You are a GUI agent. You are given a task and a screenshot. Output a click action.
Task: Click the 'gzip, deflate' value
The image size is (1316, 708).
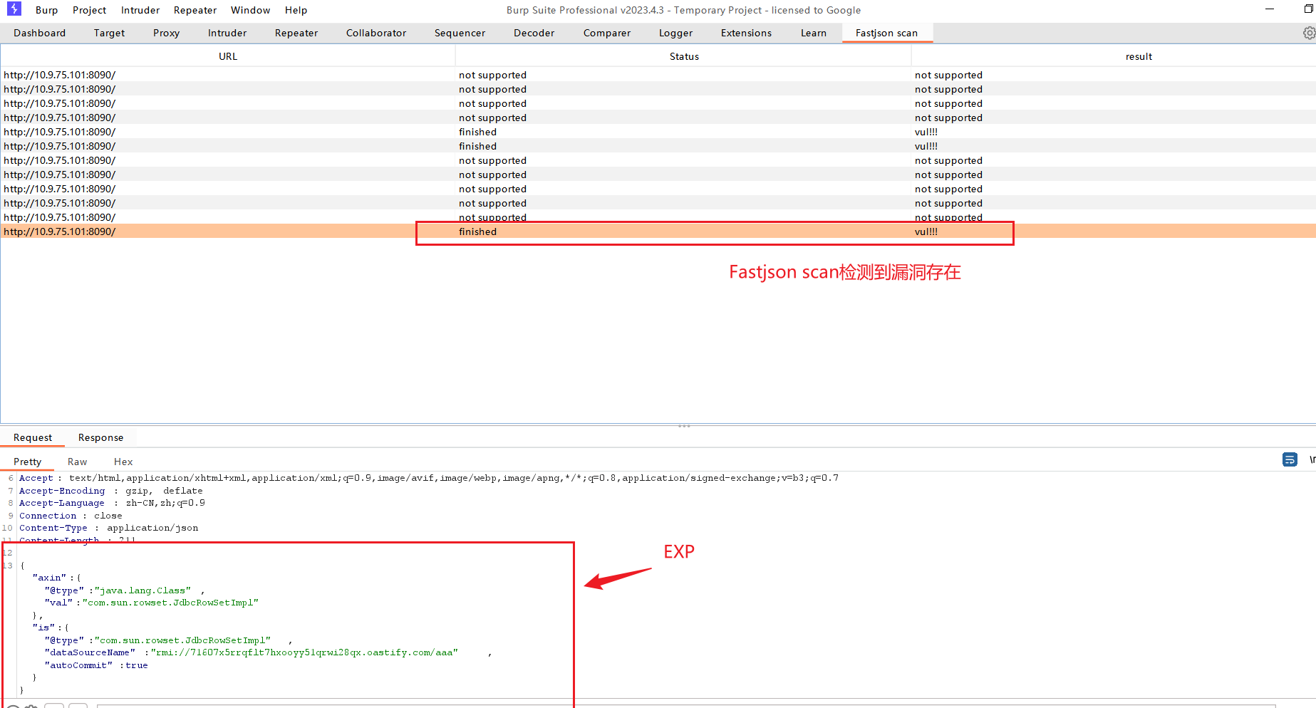[x=164, y=491]
